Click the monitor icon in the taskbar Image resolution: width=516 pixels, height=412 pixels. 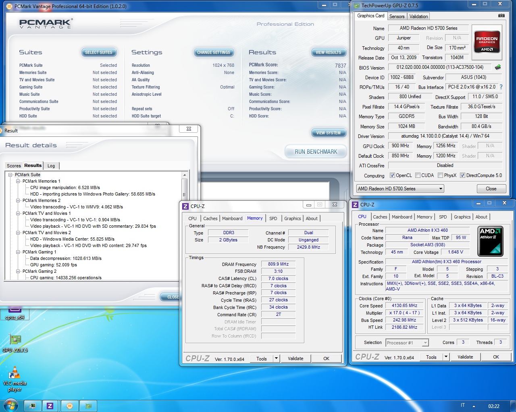pyautogui.click(x=33, y=406)
